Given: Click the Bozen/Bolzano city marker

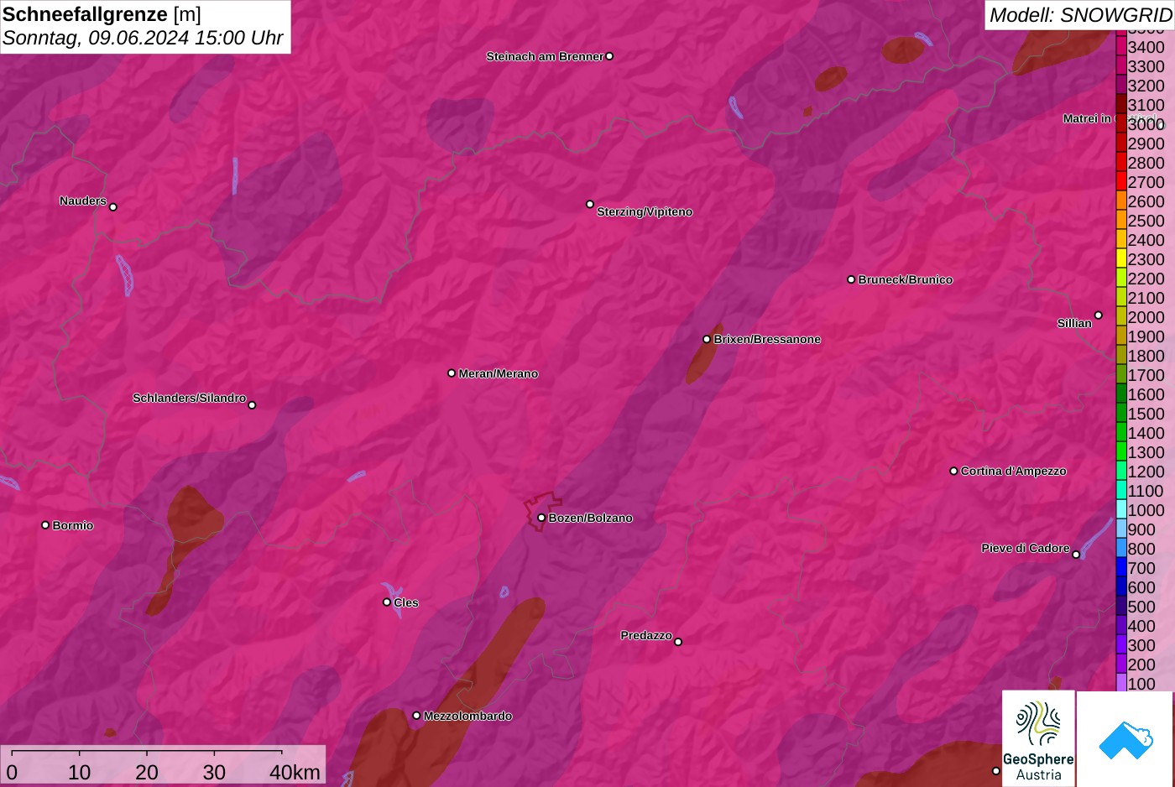Looking at the screenshot, I should click(x=541, y=518).
